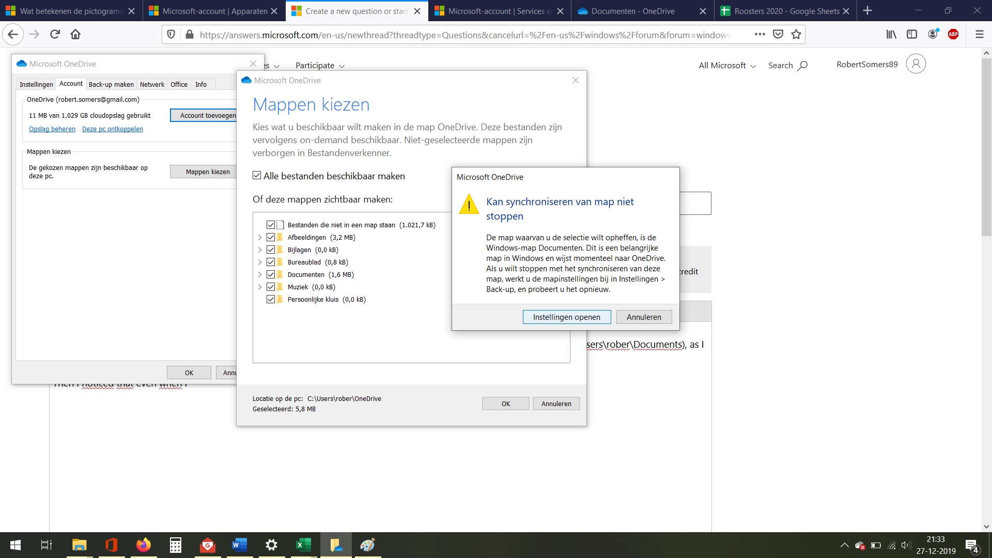Open Task View on the taskbar
Viewport: 992px width, 558px height.
click(47, 545)
